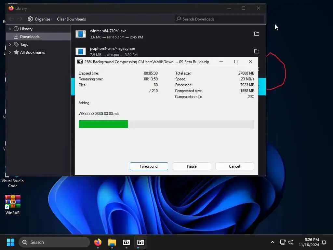Screen dimensions: 333x250
Task: Click the Foreground button
Action: [149, 166]
